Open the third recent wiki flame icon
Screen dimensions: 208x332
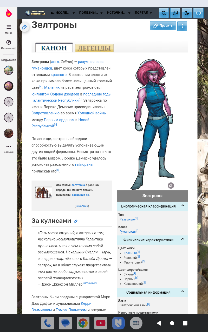pyautogui.click(x=9, y=102)
